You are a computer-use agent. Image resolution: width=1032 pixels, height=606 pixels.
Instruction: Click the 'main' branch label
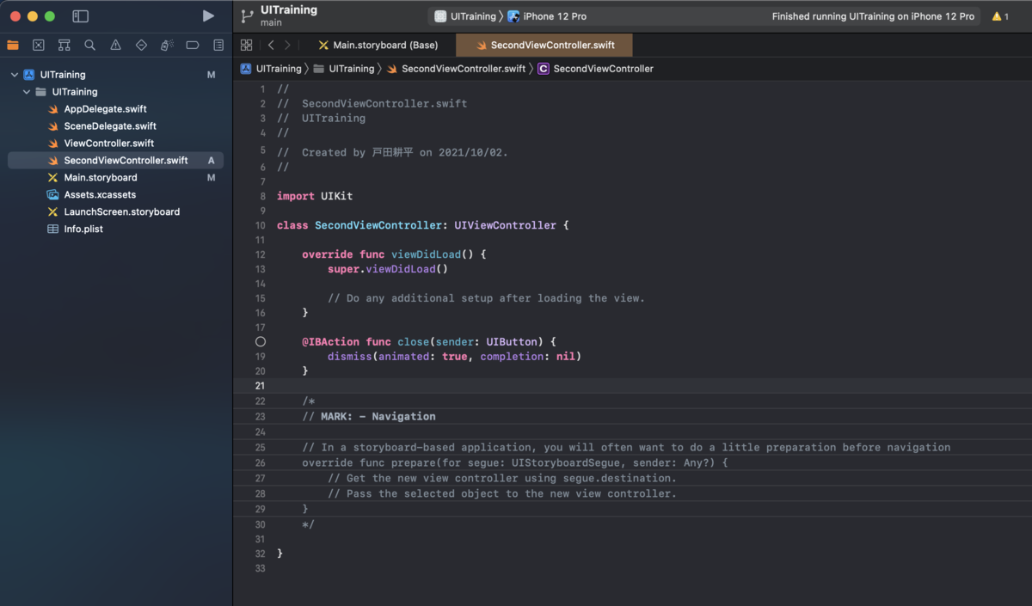[271, 23]
